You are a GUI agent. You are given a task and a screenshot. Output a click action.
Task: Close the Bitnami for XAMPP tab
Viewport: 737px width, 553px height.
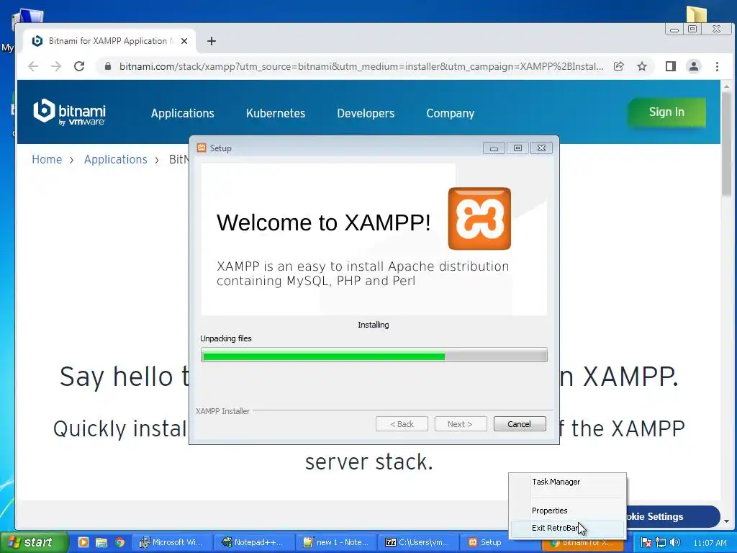pyautogui.click(x=184, y=41)
